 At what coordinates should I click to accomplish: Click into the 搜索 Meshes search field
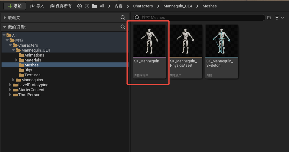[x=199, y=18]
